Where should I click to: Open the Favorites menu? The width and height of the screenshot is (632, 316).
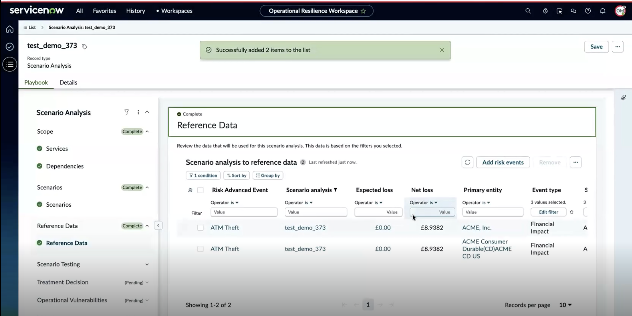pyautogui.click(x=104, y=11)
